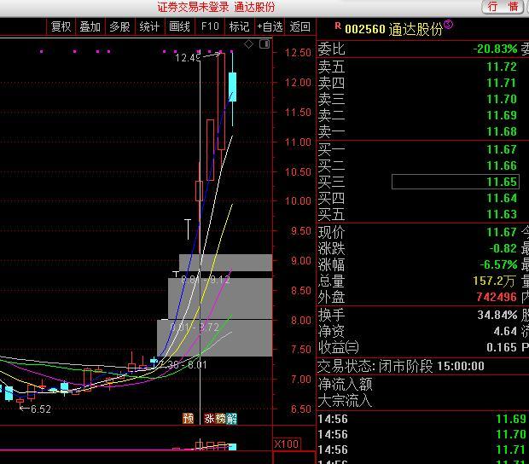Click the title text 证券交易未登录 通达股份
This screenshot has width=529, height=464.
pyautogui.click(x=216, y=7)
